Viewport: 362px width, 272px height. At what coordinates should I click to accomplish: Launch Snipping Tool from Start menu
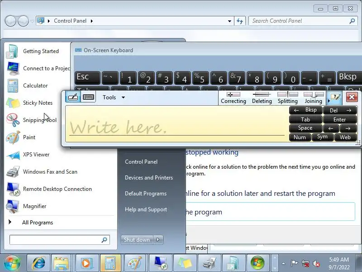(31, 120)
